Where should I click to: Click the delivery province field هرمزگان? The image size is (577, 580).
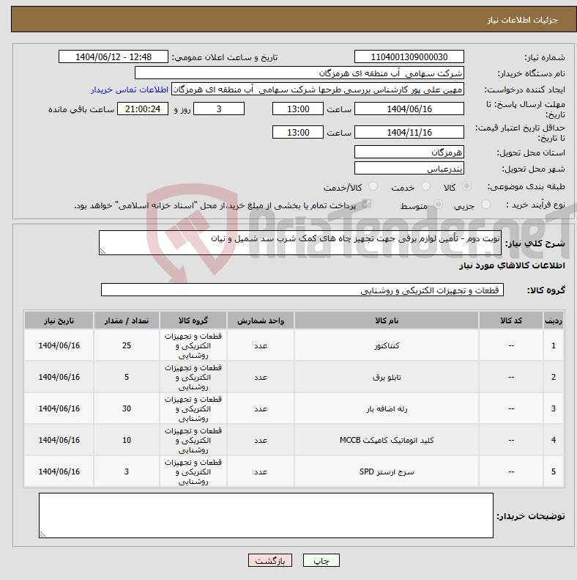point(409,152)
